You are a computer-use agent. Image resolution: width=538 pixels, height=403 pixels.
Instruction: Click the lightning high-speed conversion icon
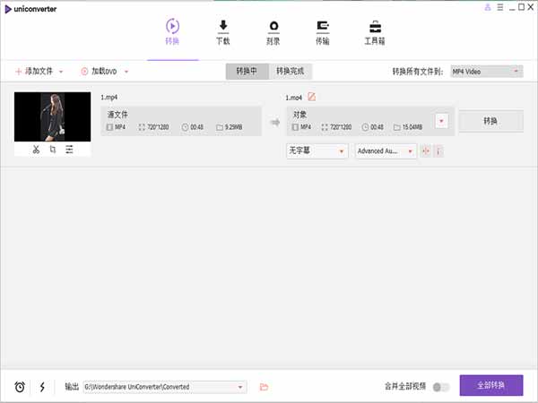[41, 387]
